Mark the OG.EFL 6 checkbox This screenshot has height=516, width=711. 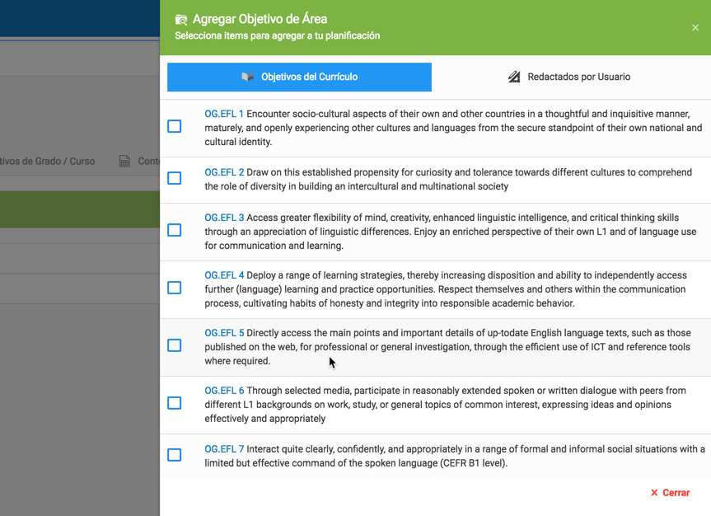pos(174,403)
